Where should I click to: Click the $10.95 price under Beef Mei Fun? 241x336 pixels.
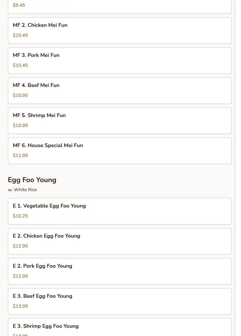pyautogui.click(x=20, y=95)
